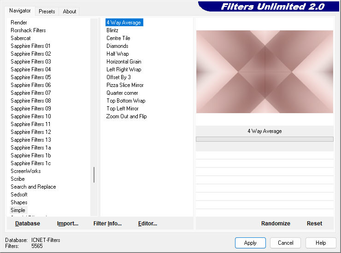Select Zoom Out and Flip filter
341x253 pixels.
(x=126, y=116)
